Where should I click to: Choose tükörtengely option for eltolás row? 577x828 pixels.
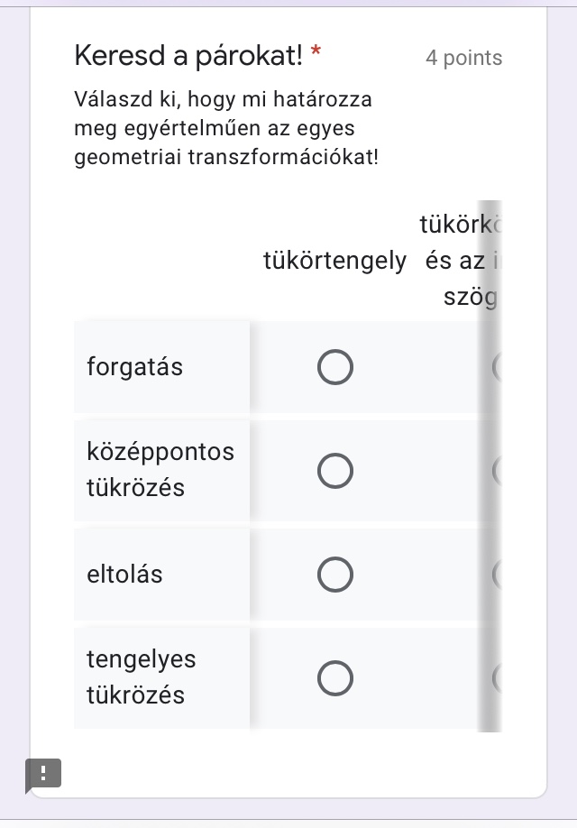coord(334,575)
